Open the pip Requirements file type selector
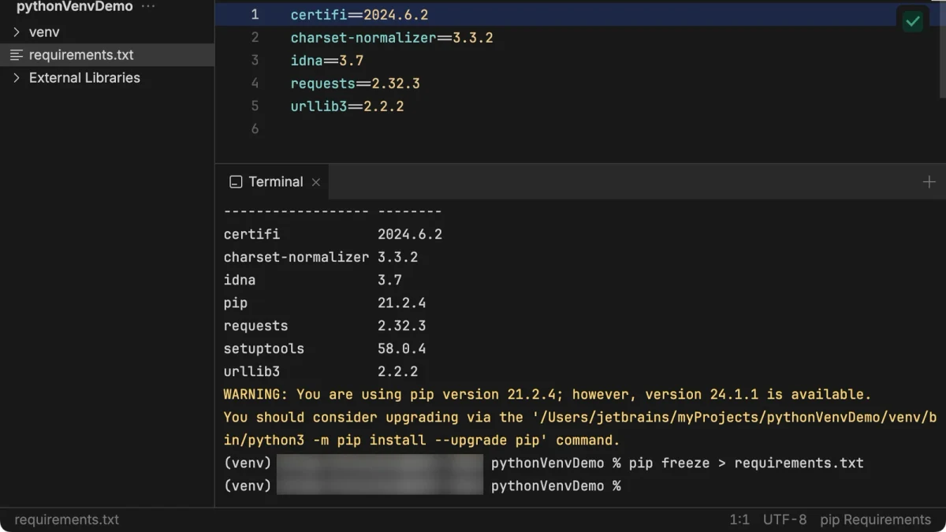 coord(876,520)
